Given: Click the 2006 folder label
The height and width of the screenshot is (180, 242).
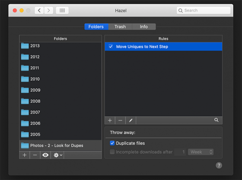Looking at the screenshot, I should [x=35, y=123].
